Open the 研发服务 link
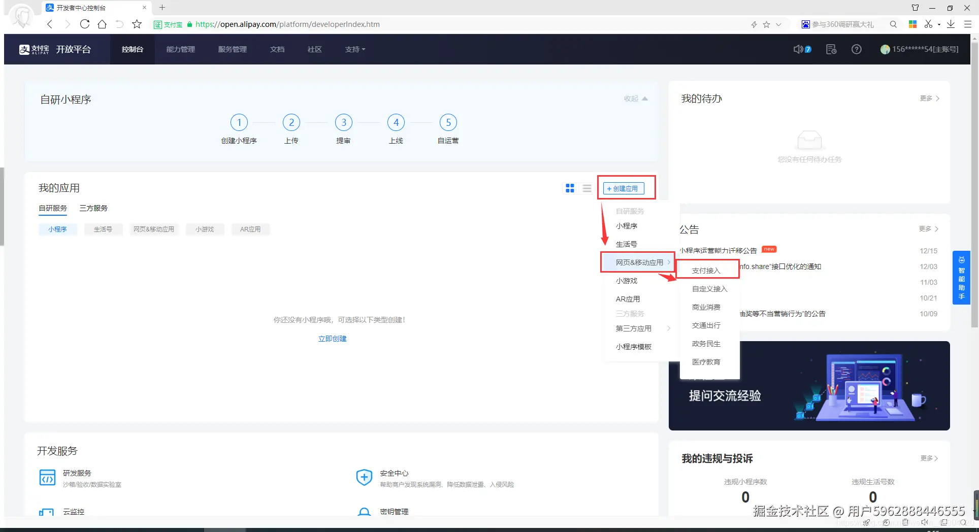Image resolution: width=979 pixels, height=532 pixels. pyautogui.click(x=77, y=473)
